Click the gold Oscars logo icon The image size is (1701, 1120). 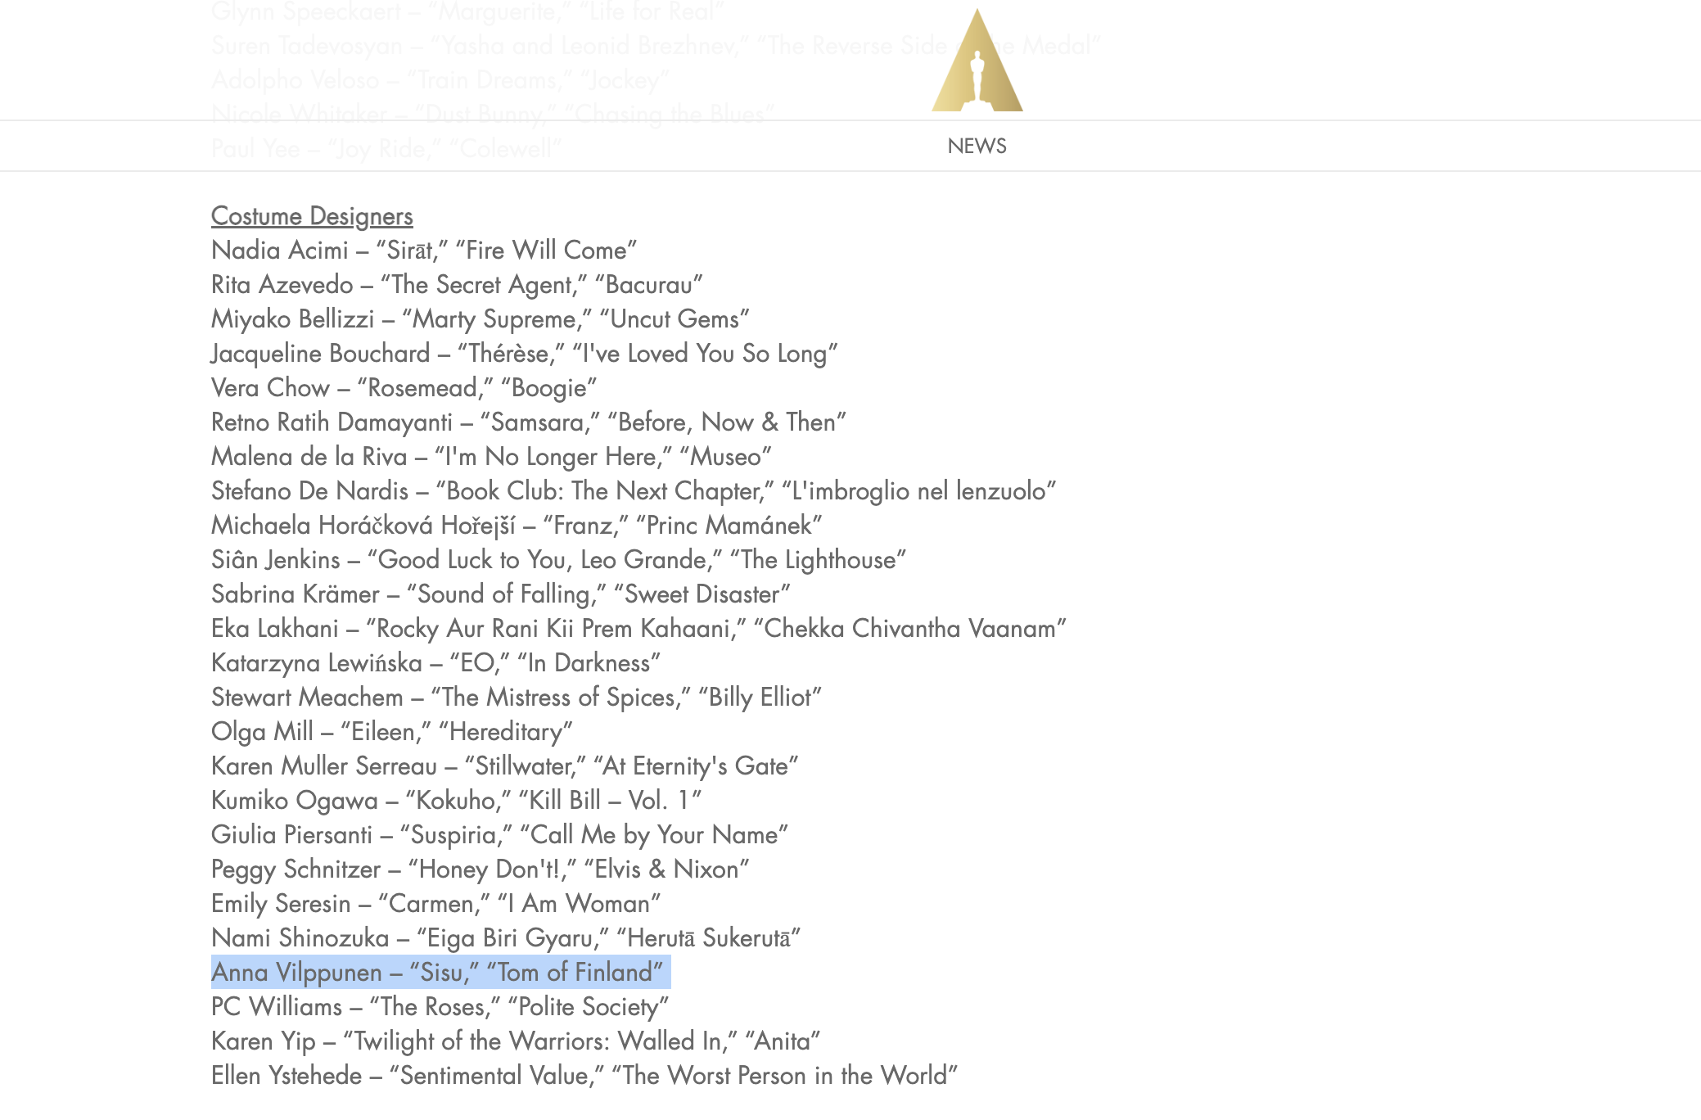977,60
